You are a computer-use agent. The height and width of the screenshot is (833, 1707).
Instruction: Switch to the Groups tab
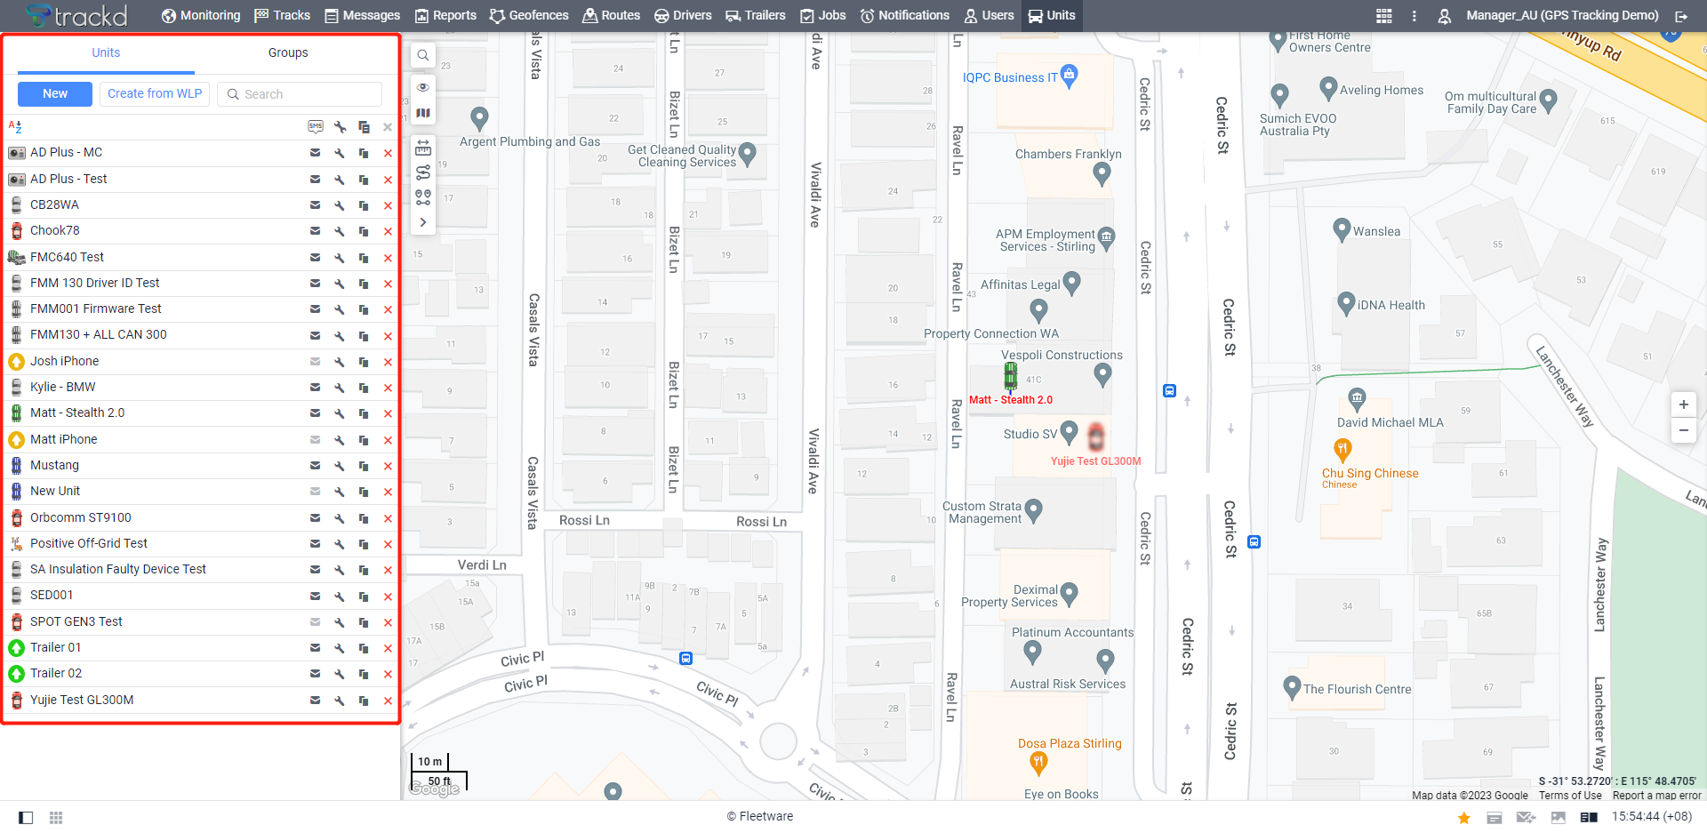tap(288, 53)
